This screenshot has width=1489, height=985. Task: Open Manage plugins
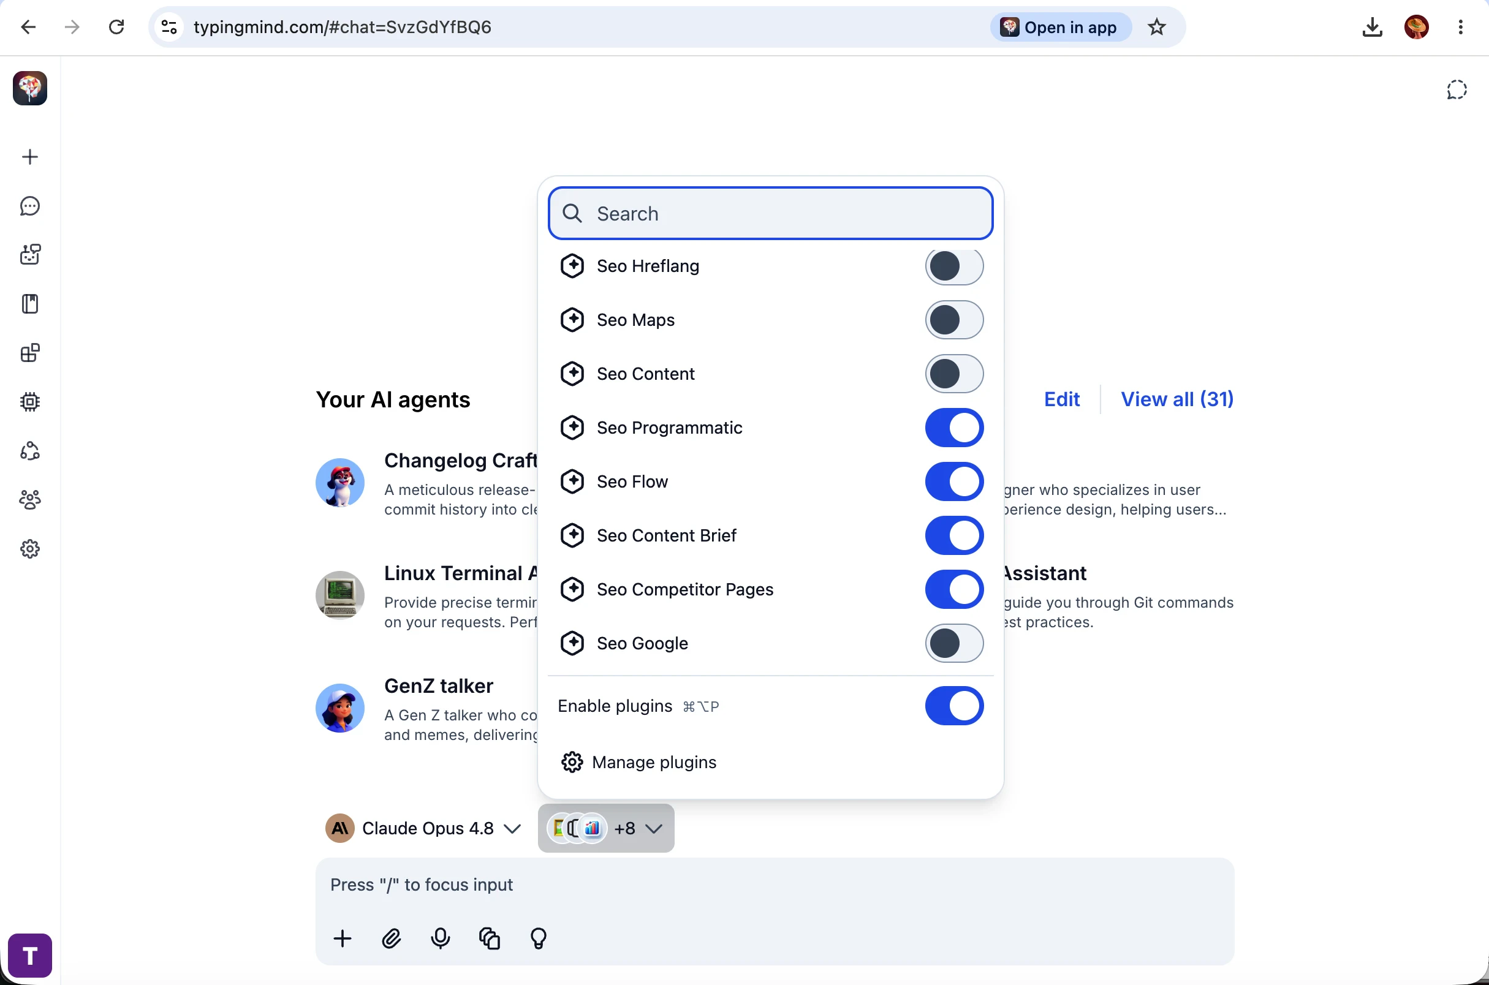coord(638,762)
